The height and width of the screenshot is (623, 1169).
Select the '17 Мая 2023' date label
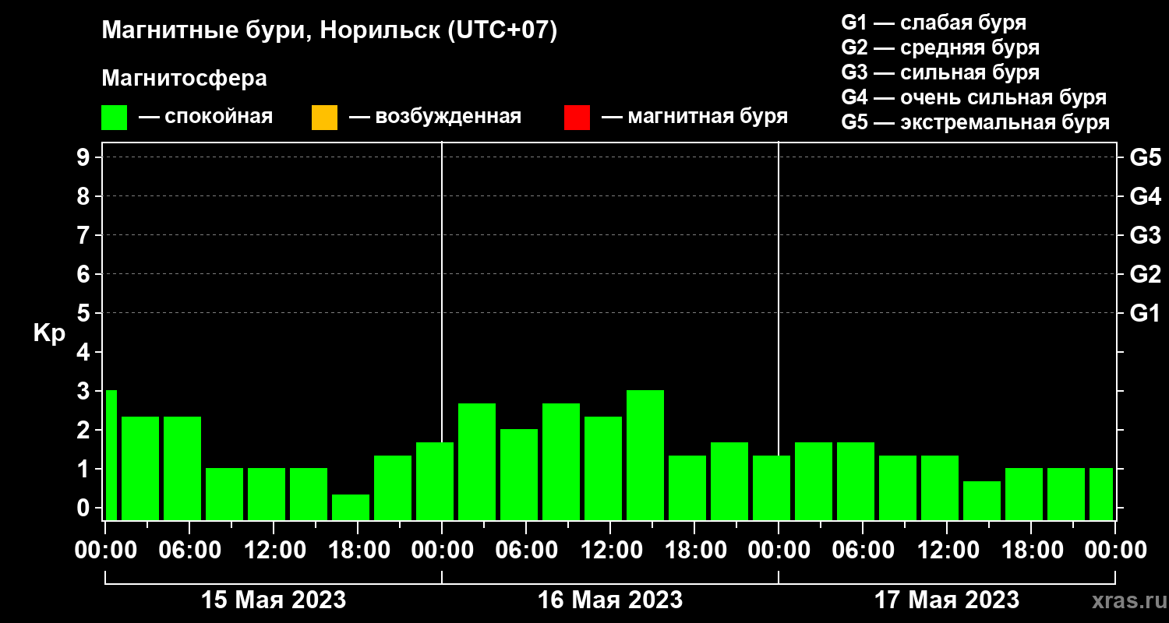947,600
